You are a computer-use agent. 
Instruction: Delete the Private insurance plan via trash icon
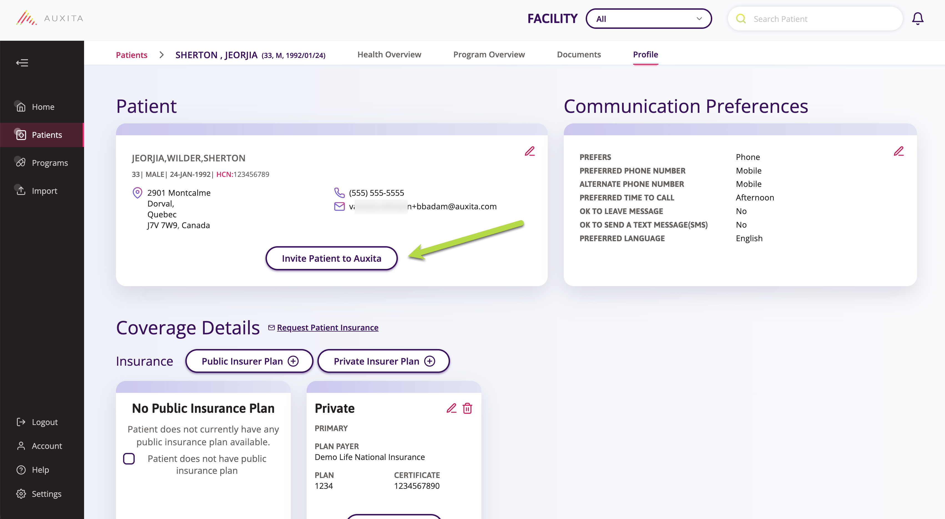coord(467,408)
